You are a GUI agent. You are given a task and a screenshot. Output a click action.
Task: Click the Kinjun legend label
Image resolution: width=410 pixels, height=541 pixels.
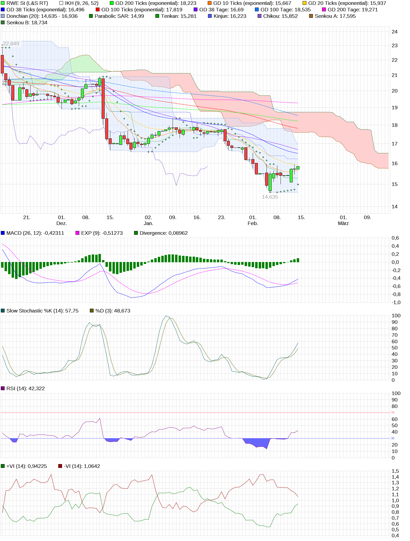pyautogui.click(x=230, y=16)
